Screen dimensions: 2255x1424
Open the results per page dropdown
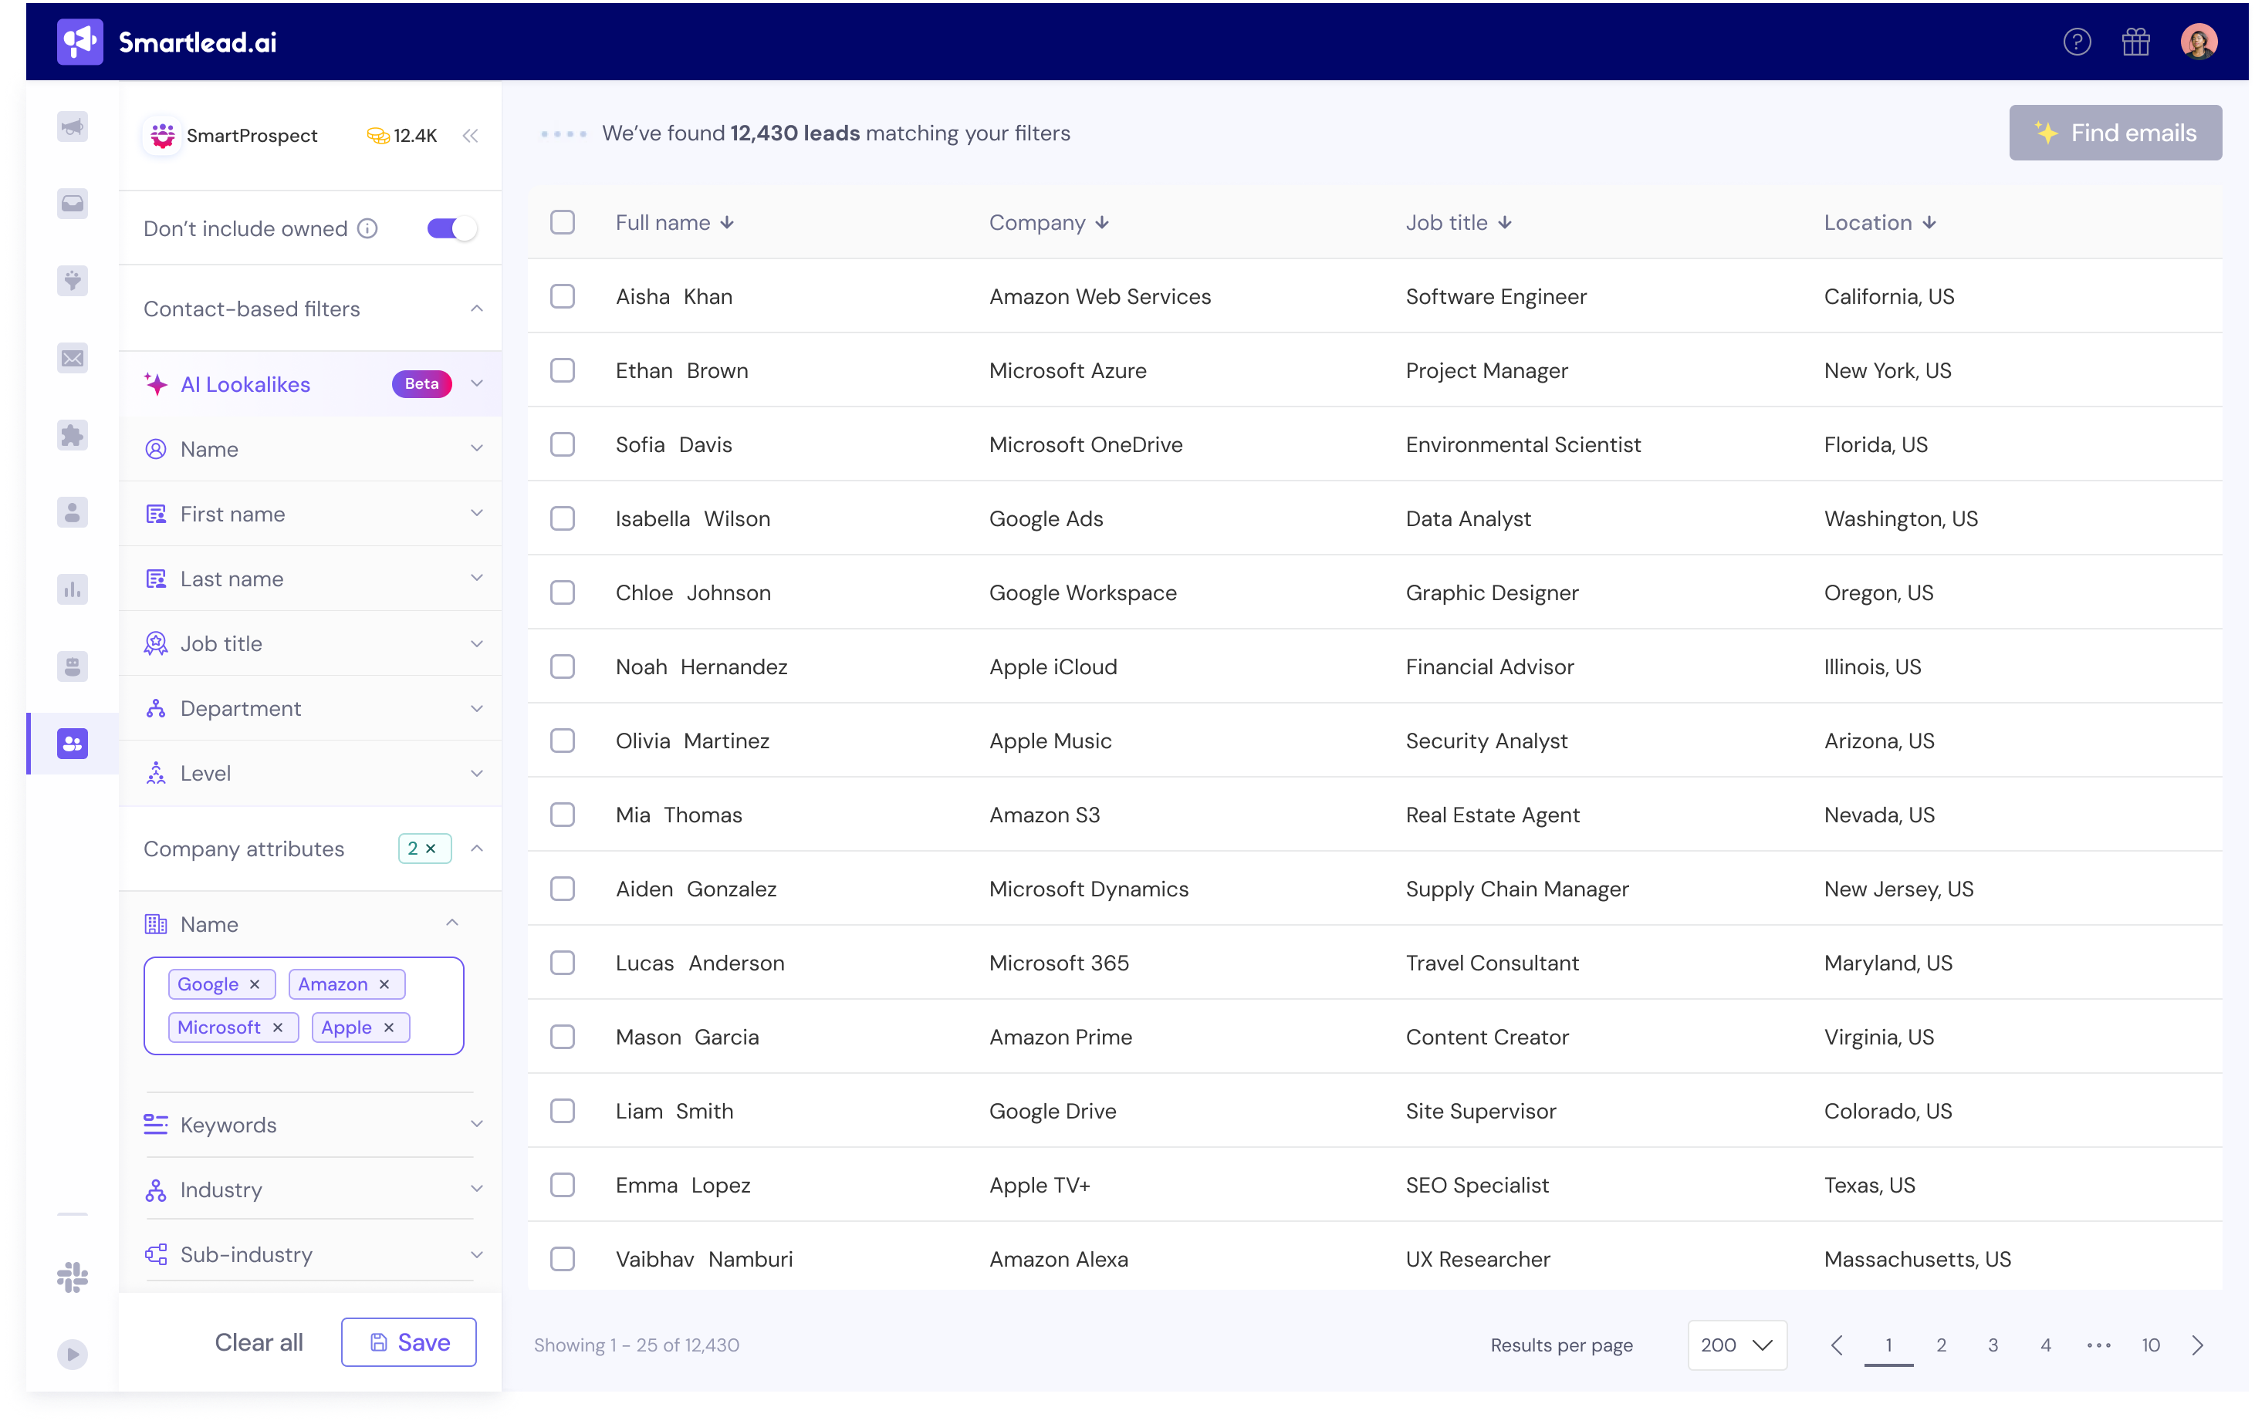[x=1736, y=1345]
